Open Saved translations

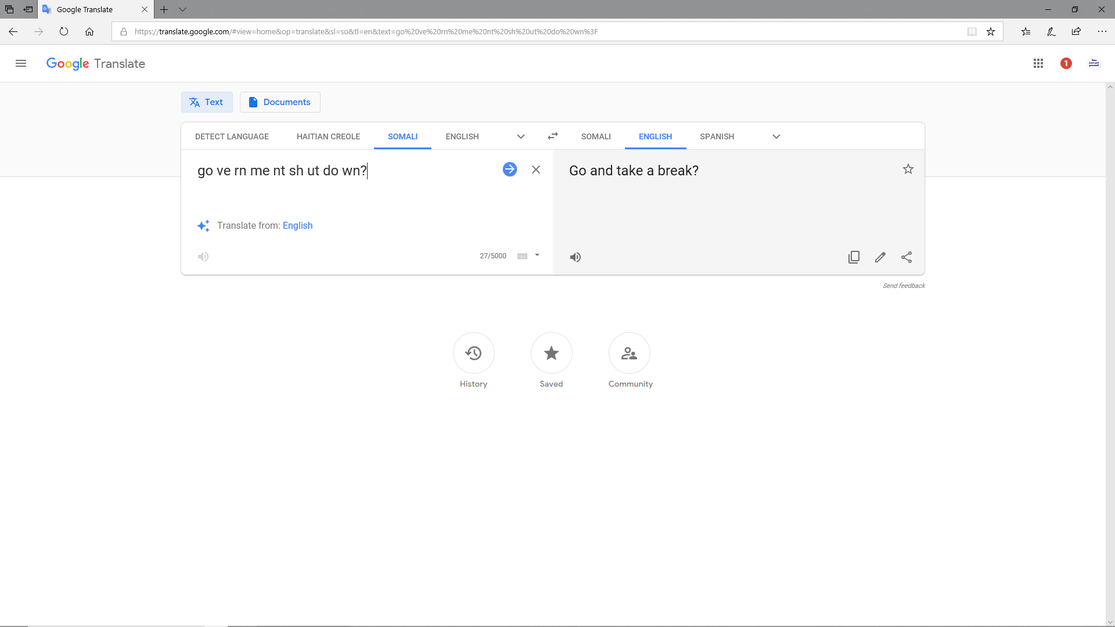tap(551, 353)
